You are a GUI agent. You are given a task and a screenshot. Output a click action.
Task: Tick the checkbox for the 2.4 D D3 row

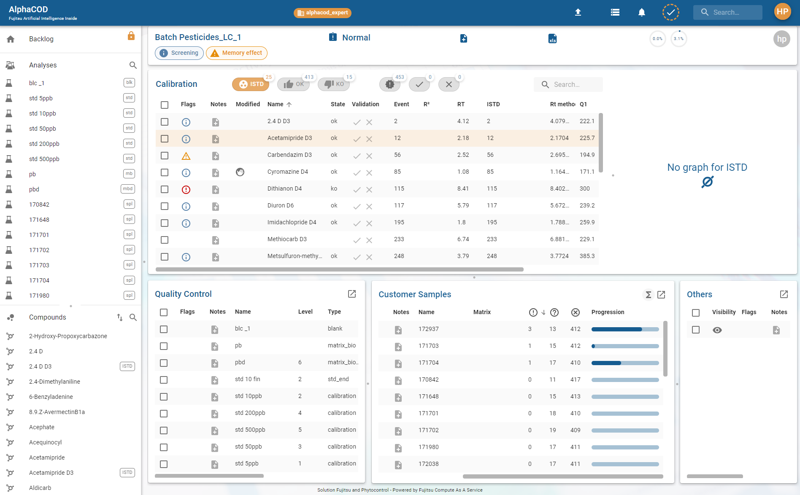[165, 122]
